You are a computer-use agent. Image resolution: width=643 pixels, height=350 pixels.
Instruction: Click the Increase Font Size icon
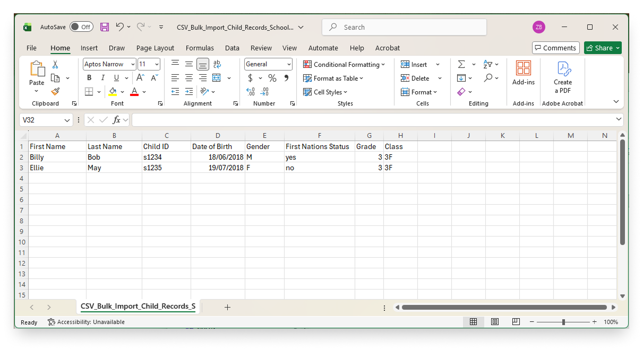pos(139,77)
